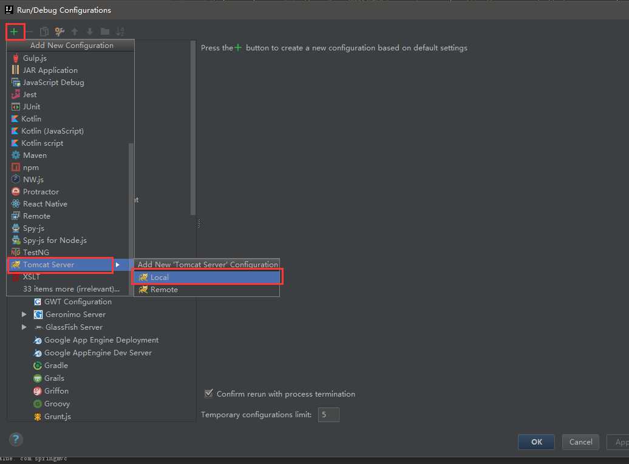
Task: Select React Native entry
Action: (x=68, y=204)
